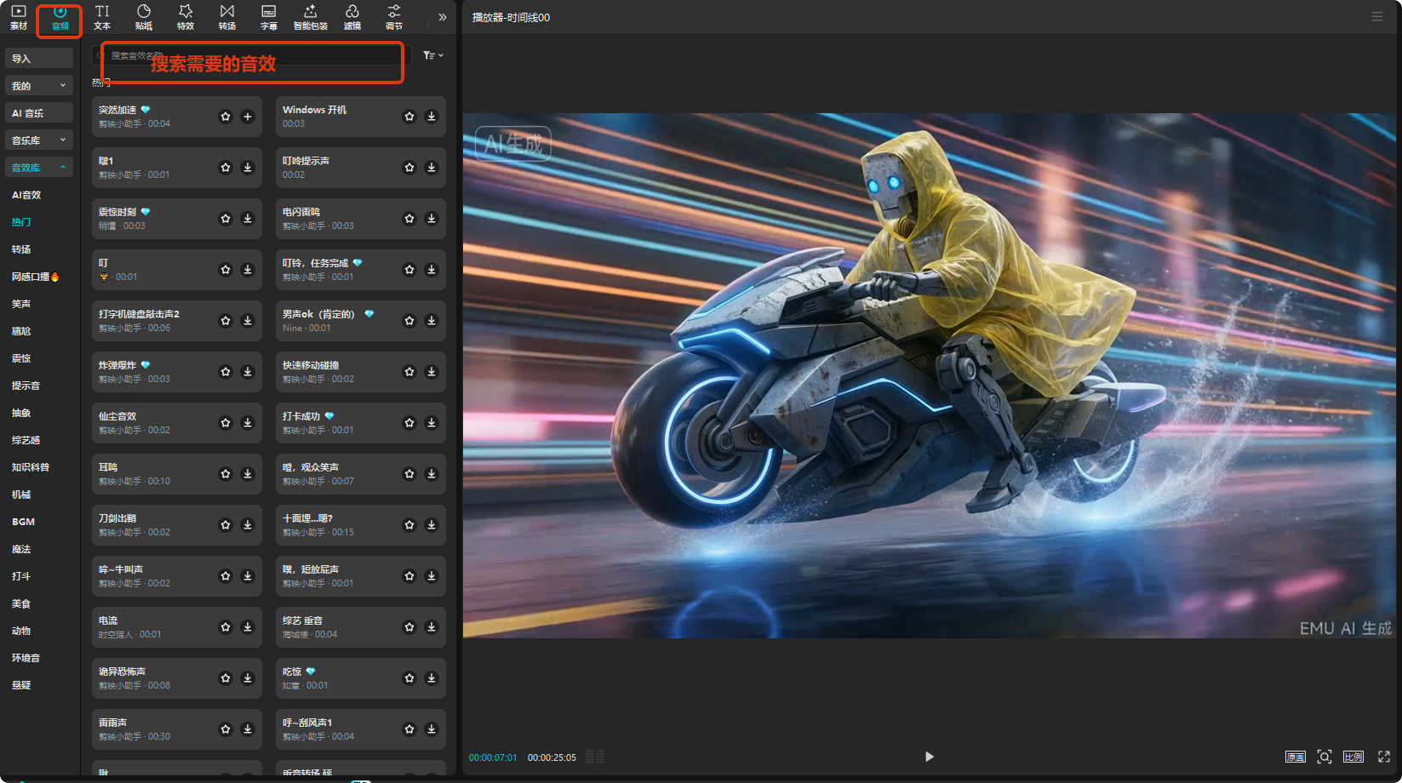Add 突然加速 sound effect with plus icon
The image size is (1402, 783).
248,117
